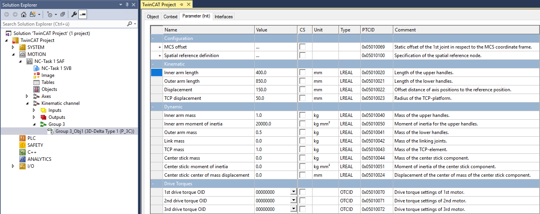Click the Switch Views folder icon
The image size is (540, 214).
coord(33,14)
